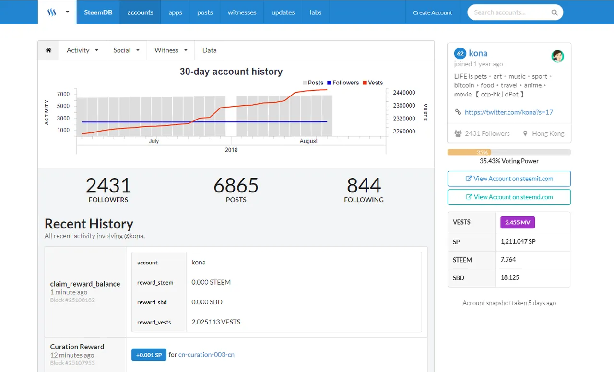The image size is (614, 372).
Task: Expand the Activity dropdown menu
Action: coord(83,50)
